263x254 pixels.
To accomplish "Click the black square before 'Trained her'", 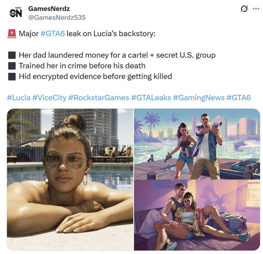I will (x=12, y=66).
